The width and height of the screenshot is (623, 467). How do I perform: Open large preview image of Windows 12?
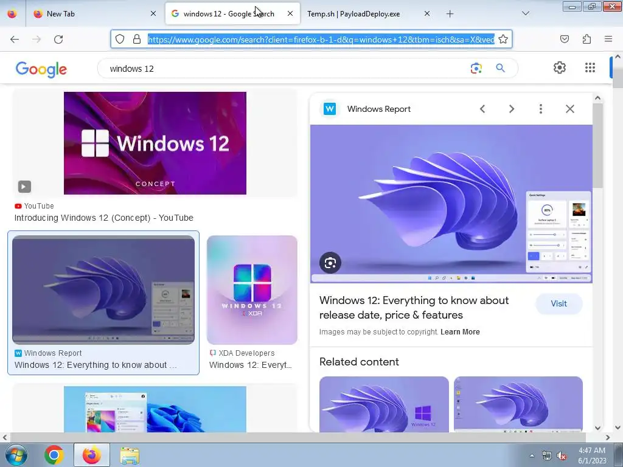pyautogui.click(x=451, y=204)
